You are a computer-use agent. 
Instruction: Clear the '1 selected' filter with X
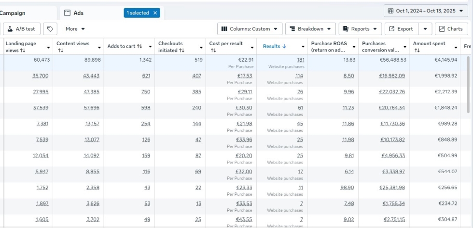coord(155,13)
